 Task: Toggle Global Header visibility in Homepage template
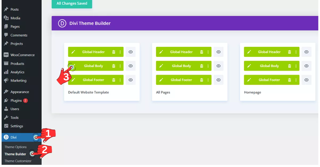pyautogui.click(x=306, y=52)
